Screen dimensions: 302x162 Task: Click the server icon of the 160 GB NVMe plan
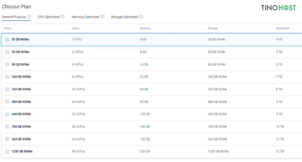(x=7, y=77)
